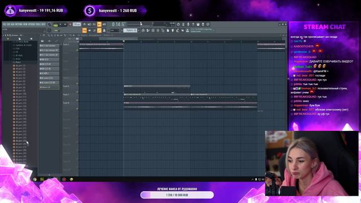Select the long audio clip on Track 8
The height and width of the screenshot is (203, 361).
click(191, 106)
